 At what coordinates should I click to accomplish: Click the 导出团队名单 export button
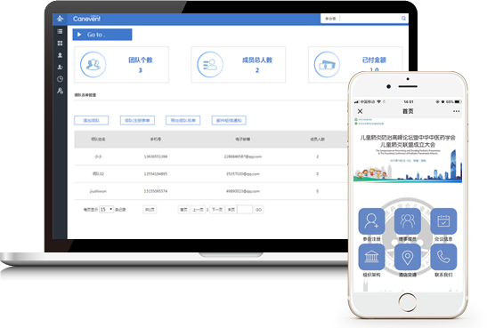[183, 120]
